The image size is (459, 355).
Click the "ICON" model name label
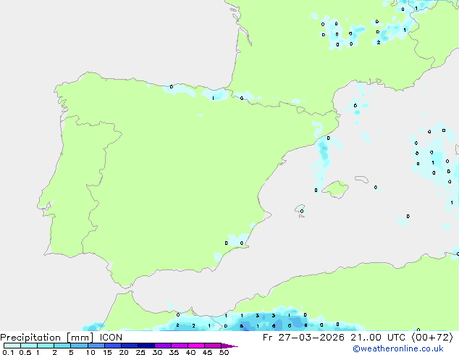(111, 338)
